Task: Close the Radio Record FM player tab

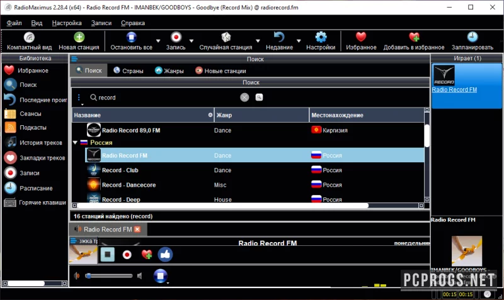Action: [x=137, y=229]
